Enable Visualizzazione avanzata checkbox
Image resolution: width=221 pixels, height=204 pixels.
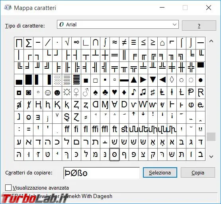click(x=8, y=188)
